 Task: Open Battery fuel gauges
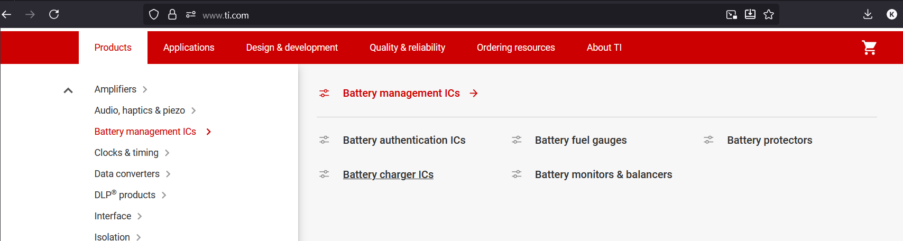point(580,140)
